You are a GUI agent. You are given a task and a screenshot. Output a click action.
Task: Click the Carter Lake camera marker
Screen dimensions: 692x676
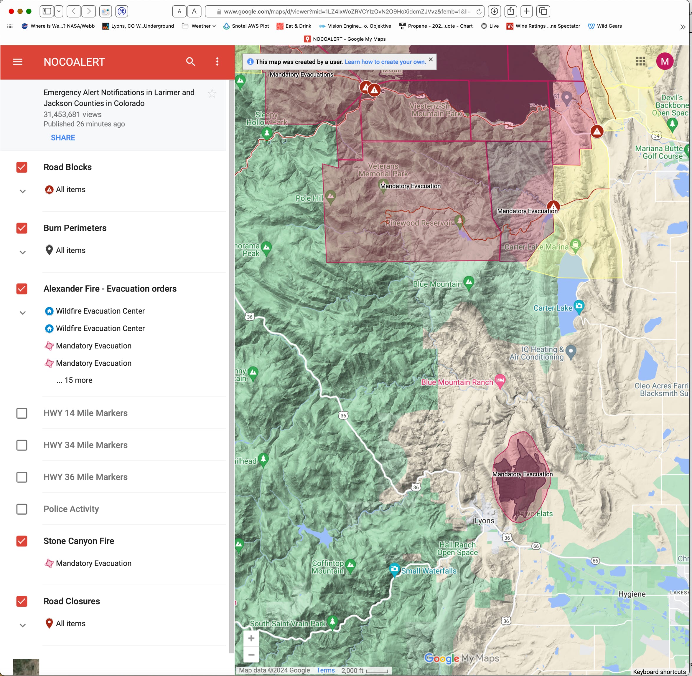point(579,307)
